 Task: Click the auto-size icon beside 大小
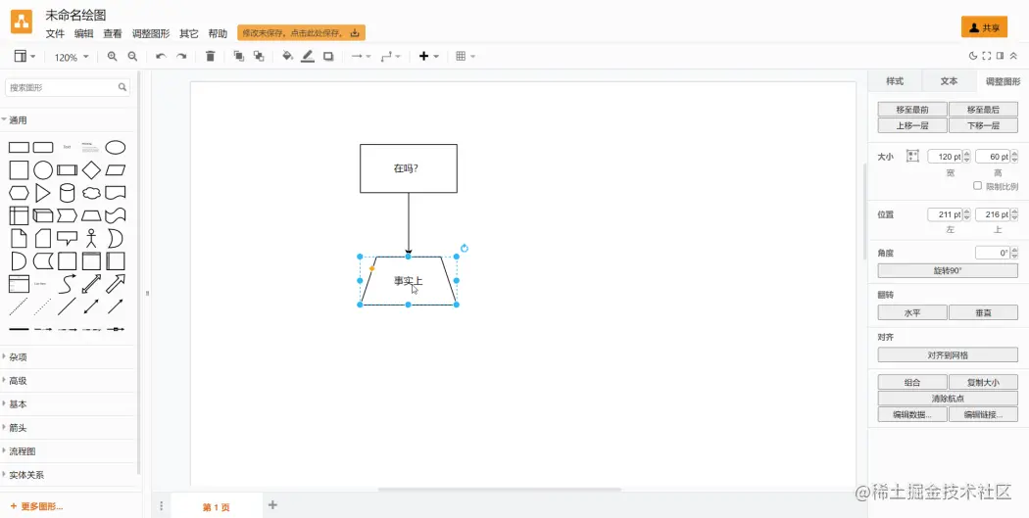click(x=912, y=156)
